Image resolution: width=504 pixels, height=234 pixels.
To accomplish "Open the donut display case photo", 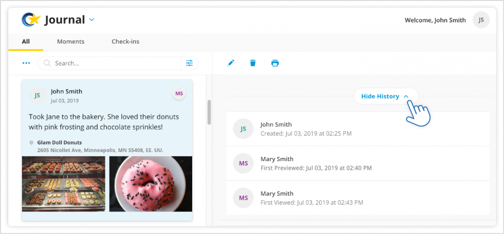I will click(64, 184).
